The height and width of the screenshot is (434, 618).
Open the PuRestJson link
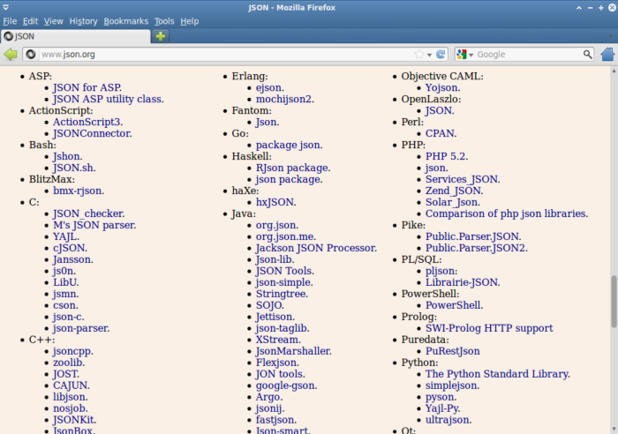452,351
